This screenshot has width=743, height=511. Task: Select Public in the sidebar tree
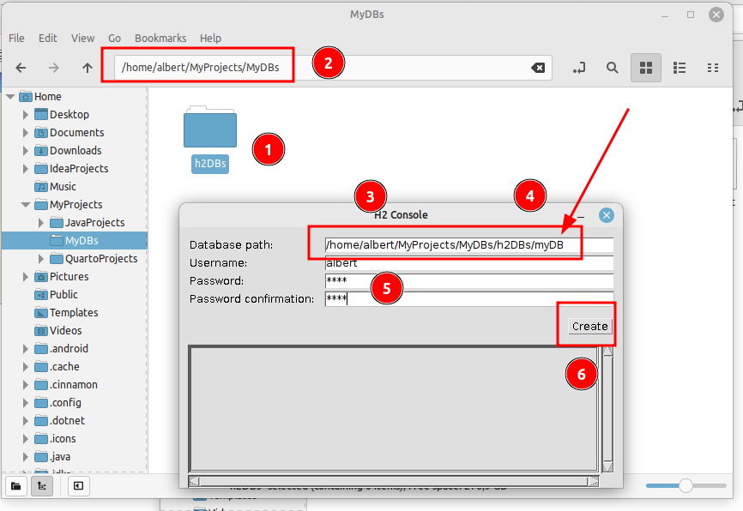point(63,295)
